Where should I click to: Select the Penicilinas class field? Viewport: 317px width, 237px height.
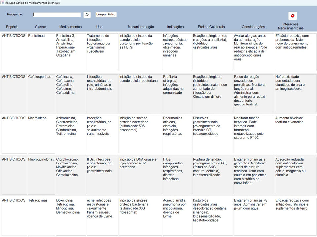click(x=41, y=52)
